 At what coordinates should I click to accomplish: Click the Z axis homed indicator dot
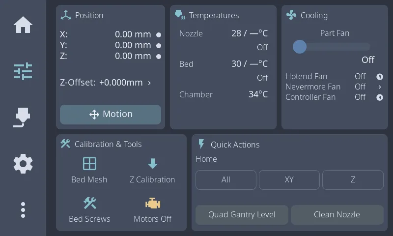(159, 57)
